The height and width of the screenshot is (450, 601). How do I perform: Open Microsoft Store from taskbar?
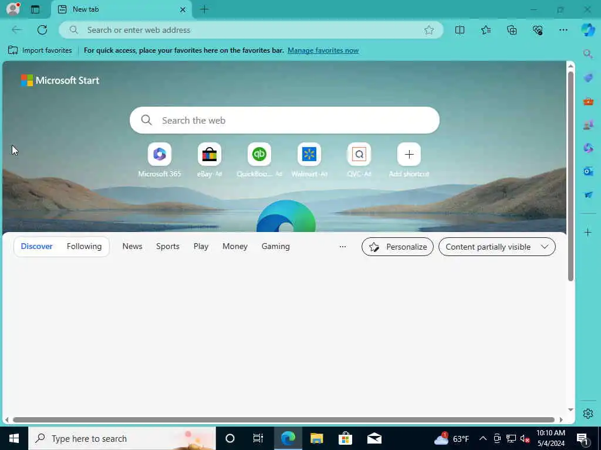pos(345,438)
